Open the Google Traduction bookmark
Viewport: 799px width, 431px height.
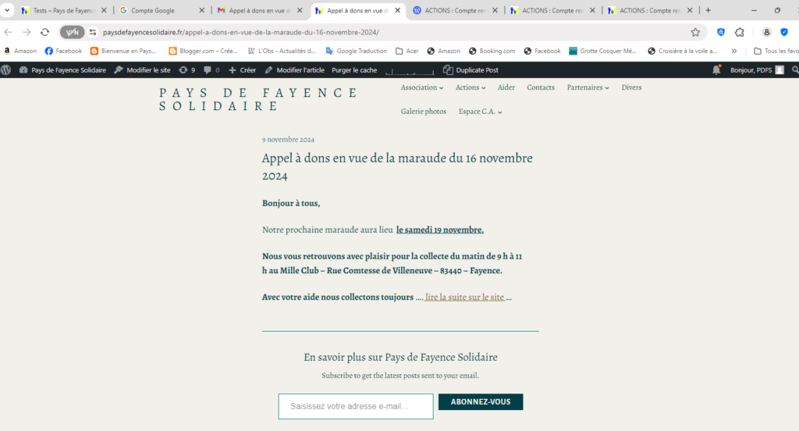(356, 51)
